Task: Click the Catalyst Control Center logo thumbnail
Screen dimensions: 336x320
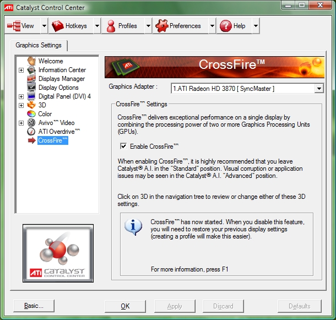Action: click(x=58, y=253)
